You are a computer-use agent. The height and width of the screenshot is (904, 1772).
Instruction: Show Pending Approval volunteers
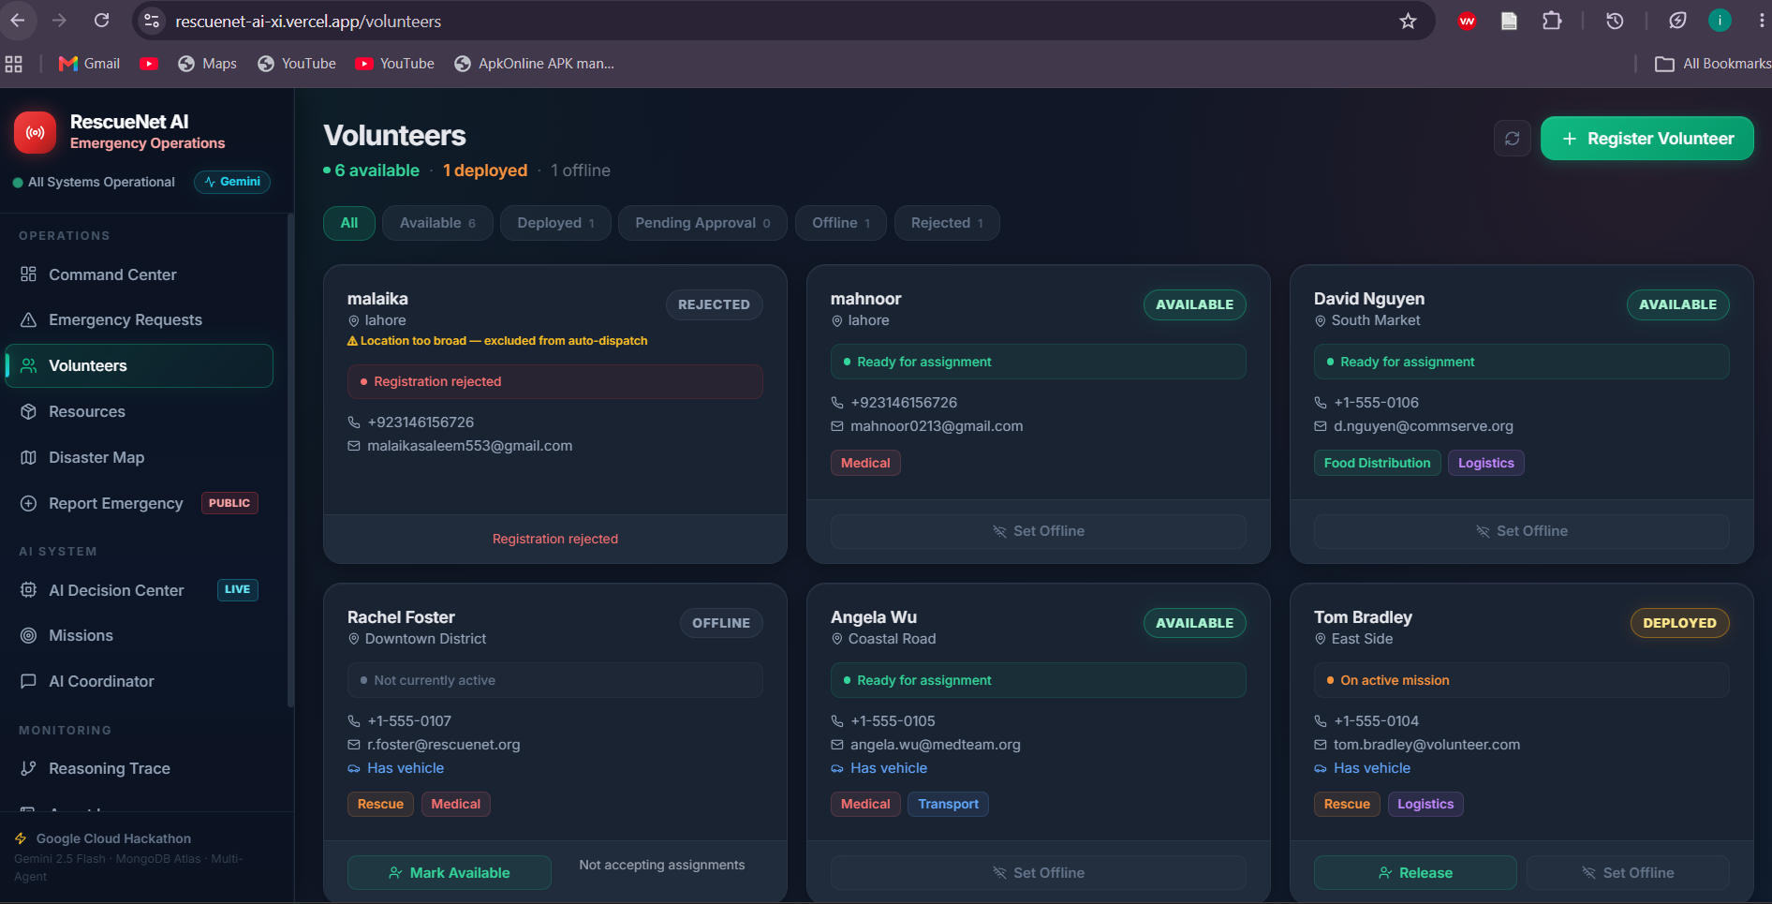pyautogui.click(x=702, y=223)
